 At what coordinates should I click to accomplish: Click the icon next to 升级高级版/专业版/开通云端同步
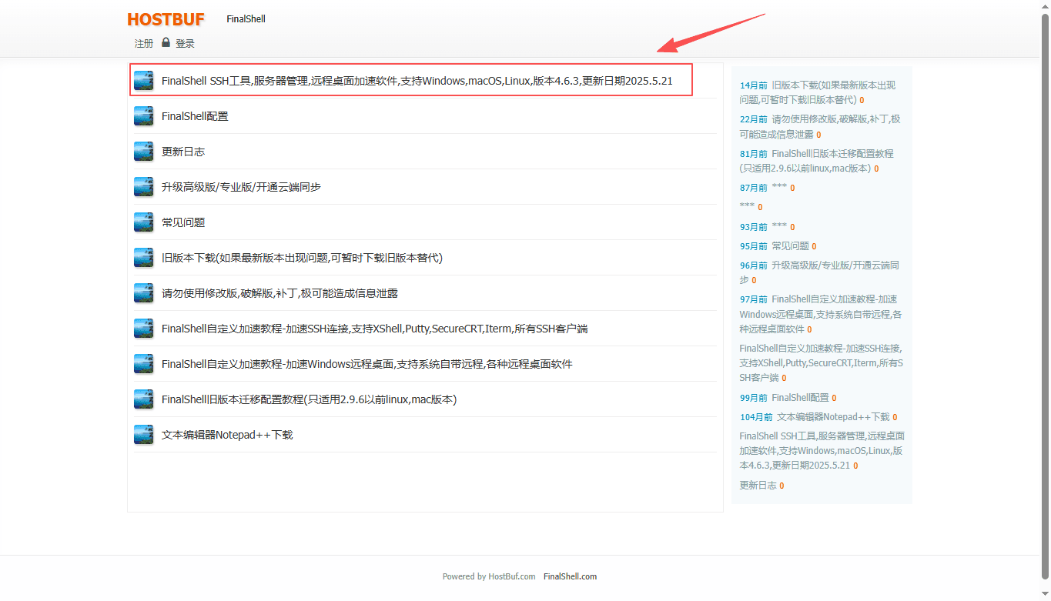coord(143,187)
